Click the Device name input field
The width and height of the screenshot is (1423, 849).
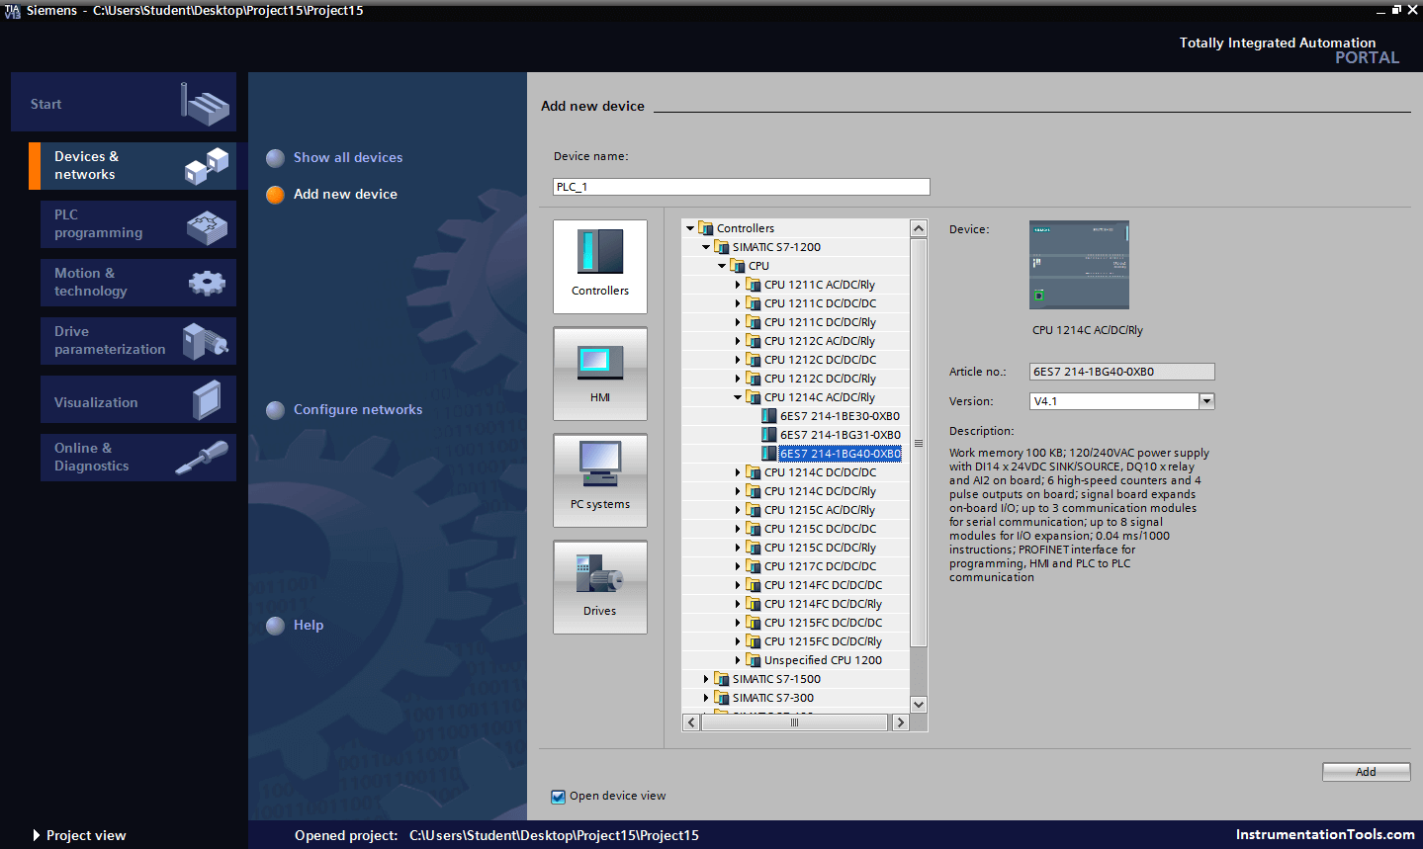click(741, 187)
